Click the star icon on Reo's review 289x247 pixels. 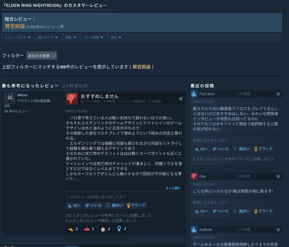coord(278,176)
